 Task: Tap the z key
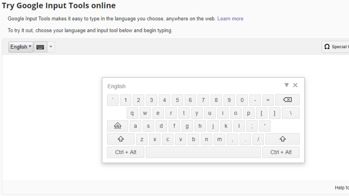pos(142,139)
